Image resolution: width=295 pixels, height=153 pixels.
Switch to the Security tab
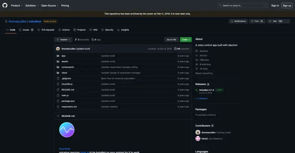pyautogui.click(x=107, y=30)
